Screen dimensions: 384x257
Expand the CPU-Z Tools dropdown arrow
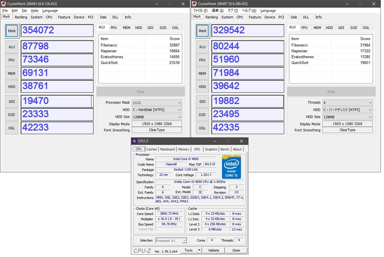(x=199, y=250)
